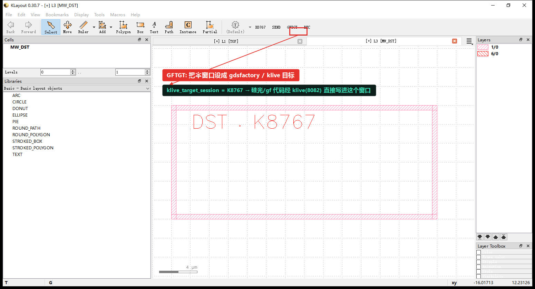Step the first Levels value spinner

click(73, 72)
